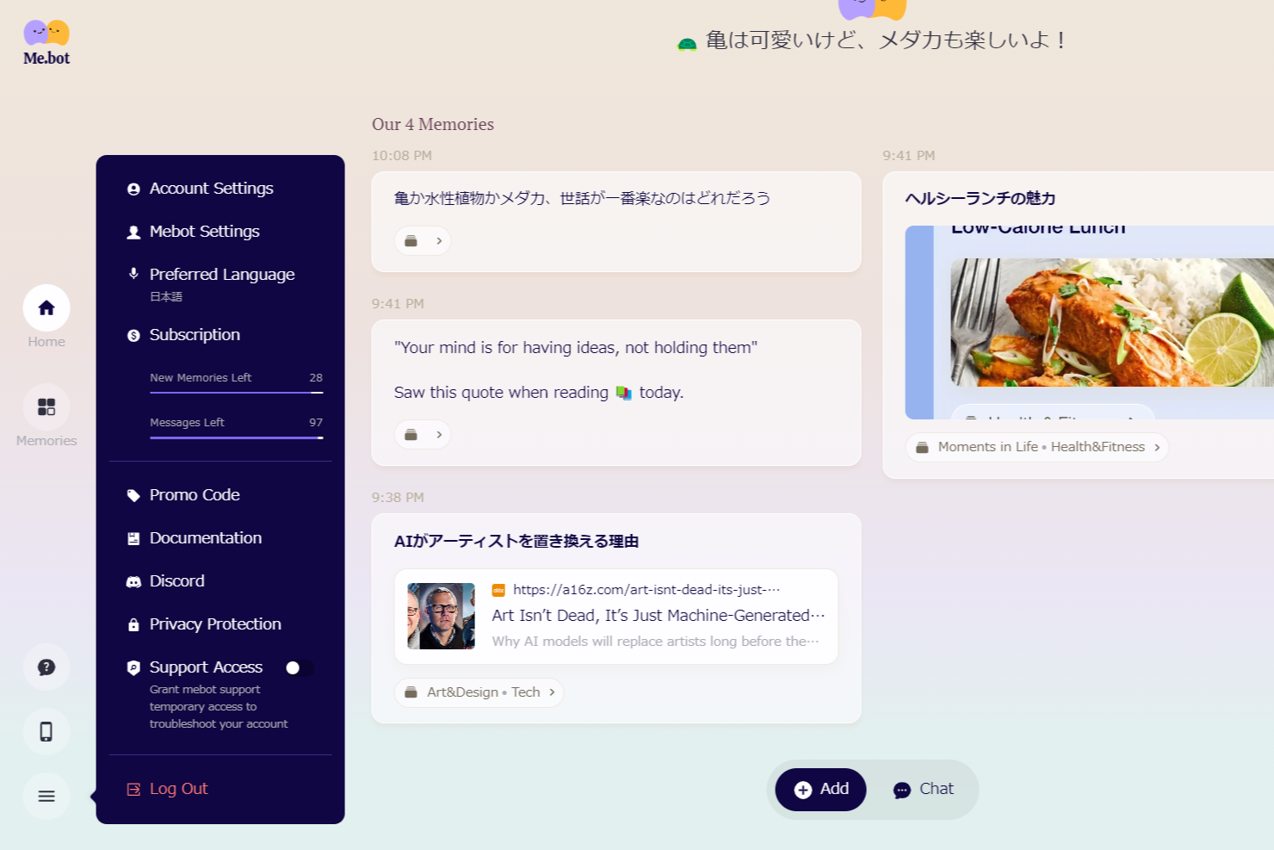Image resolution: width=1274 pixels, height=850 pixels.
Task: Open the a16z.com article link
Action: pos(646,589)
